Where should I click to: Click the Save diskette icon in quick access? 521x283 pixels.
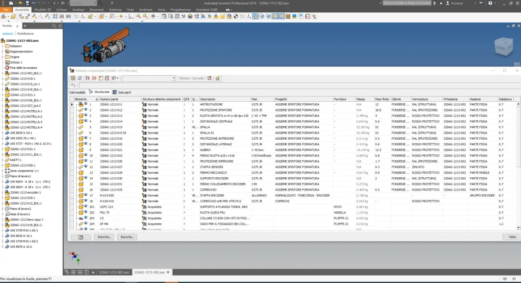pos(27,3)
